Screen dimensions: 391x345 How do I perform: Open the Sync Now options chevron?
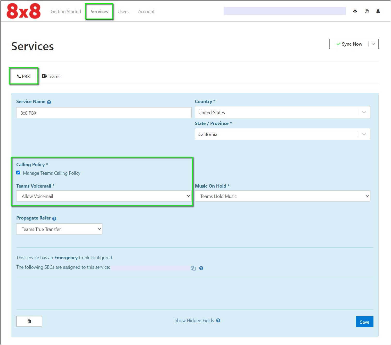[x=373, y=44]
